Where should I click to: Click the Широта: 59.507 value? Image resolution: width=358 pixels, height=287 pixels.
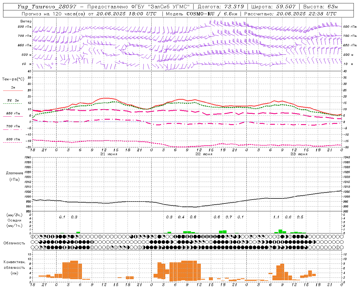[x=274, y=7]
